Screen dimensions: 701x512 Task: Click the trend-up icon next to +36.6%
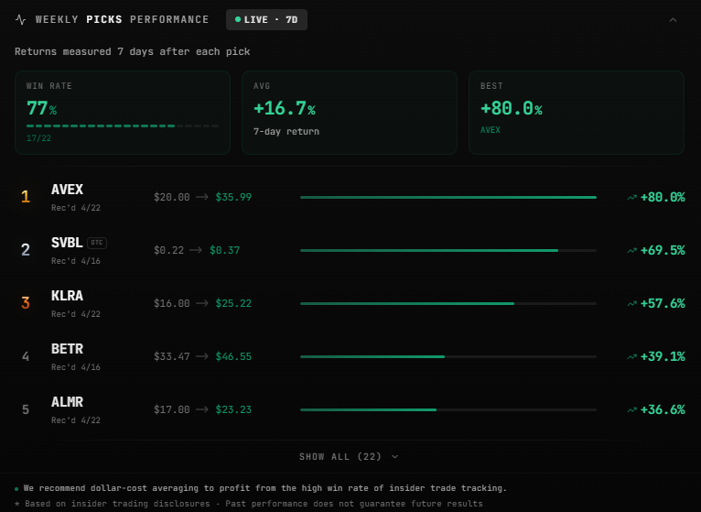point(631,409)
